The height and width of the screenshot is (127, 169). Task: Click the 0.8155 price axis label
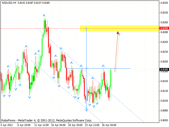click(x=164, y=81)
